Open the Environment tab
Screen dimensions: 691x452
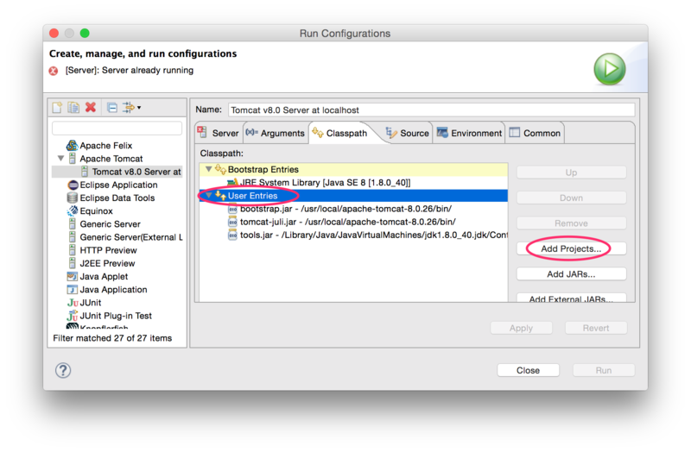pyautogui.click(x=469, y=133)
